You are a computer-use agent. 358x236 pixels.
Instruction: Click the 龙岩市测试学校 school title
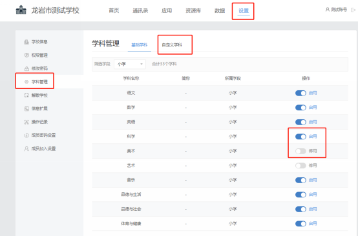click(x=56, y=10)
